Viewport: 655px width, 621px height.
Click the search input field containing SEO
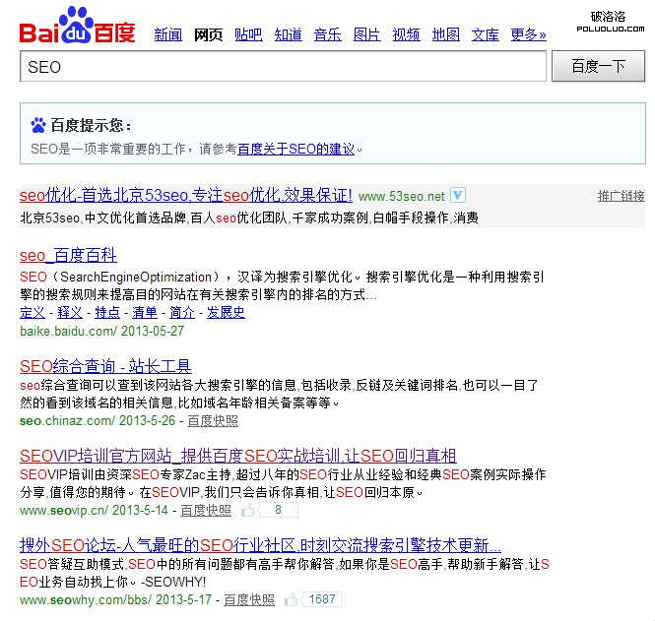283,66
